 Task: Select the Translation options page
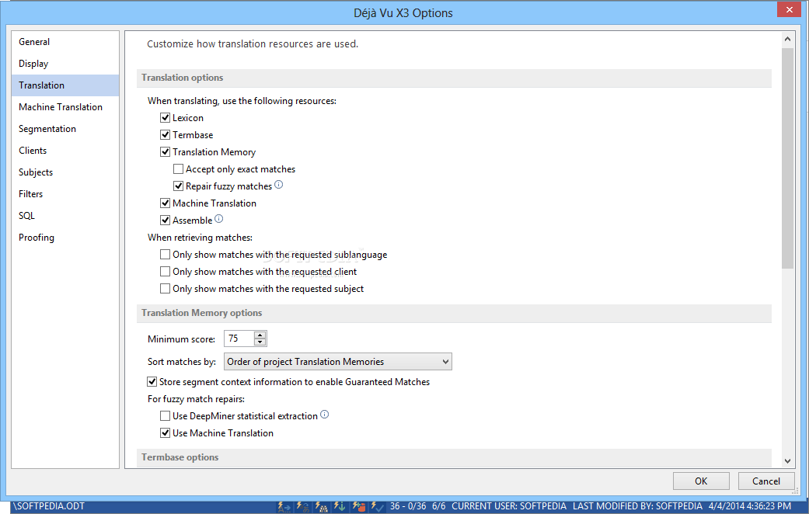coord(65,85)
